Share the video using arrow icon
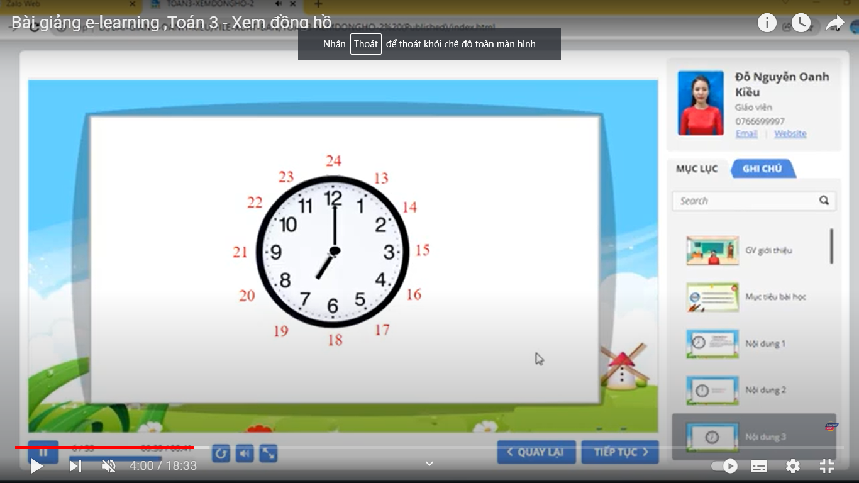This screenshot has width=859, height=483. point(834,23)
